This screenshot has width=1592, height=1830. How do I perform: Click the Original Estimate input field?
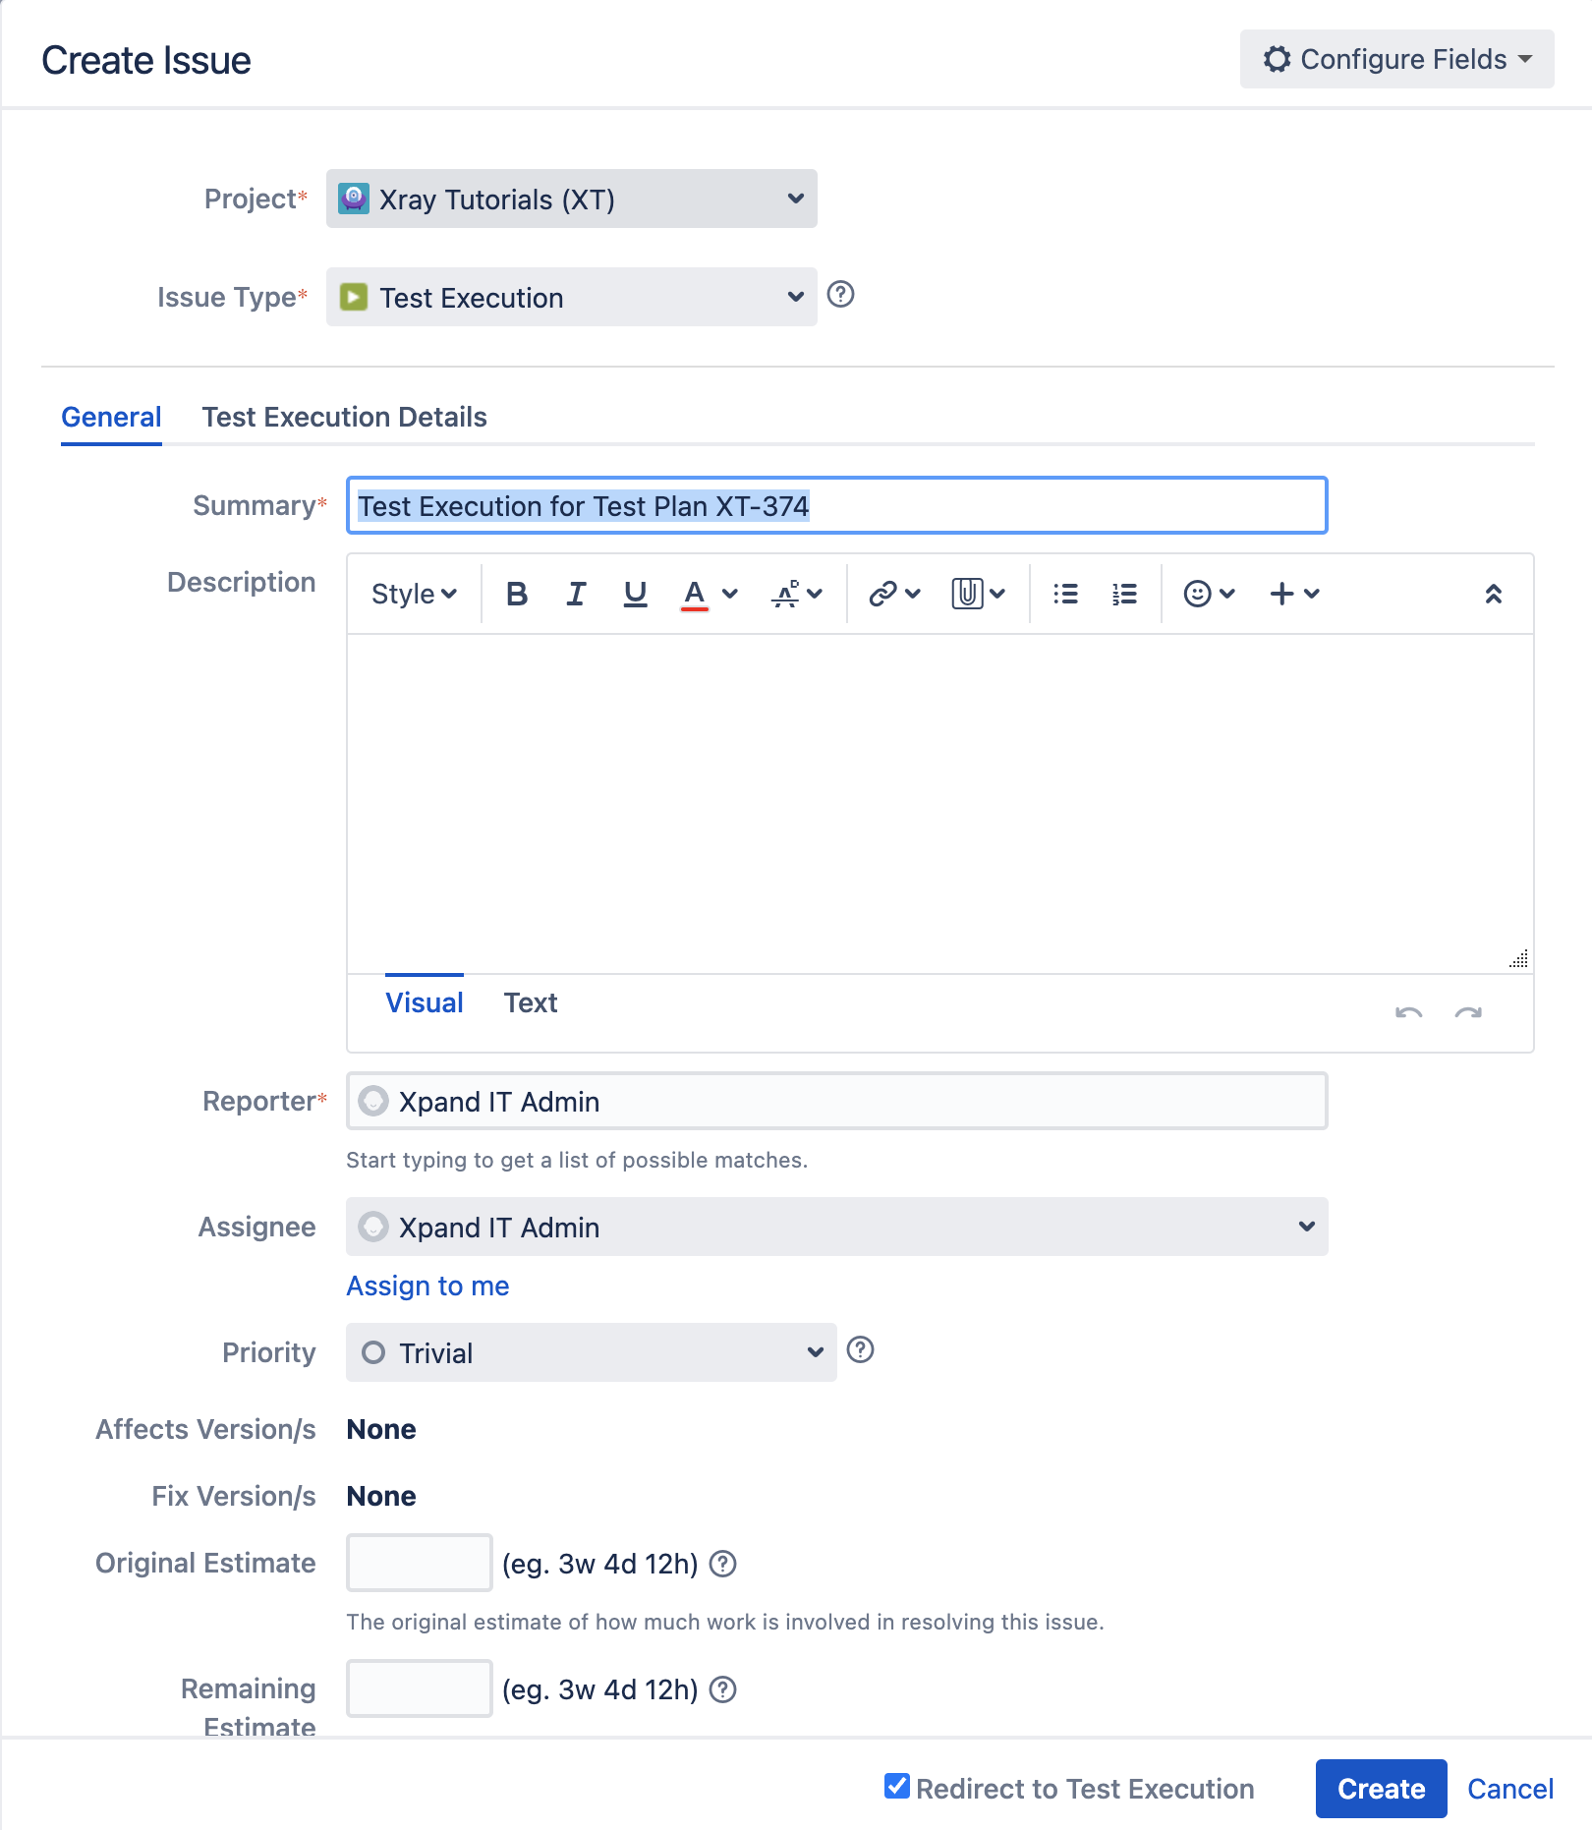coord(419,1563)
